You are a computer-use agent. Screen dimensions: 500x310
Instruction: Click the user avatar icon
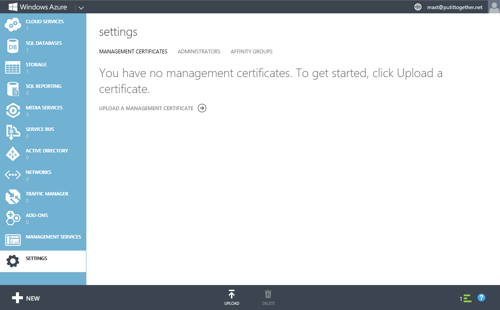[494, 7]
